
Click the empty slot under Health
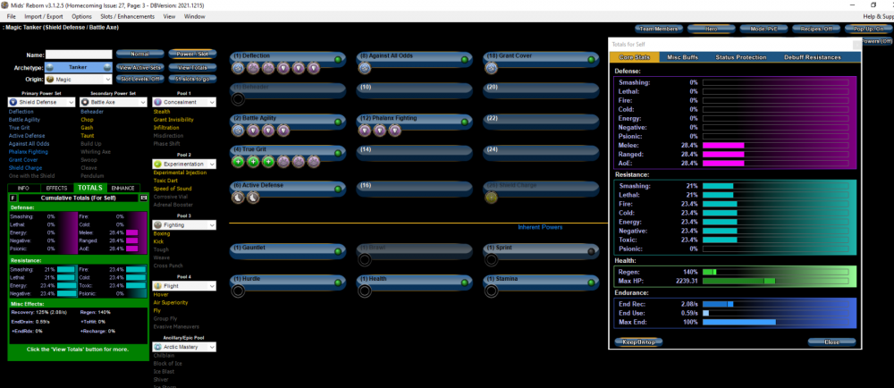point(365,290)
